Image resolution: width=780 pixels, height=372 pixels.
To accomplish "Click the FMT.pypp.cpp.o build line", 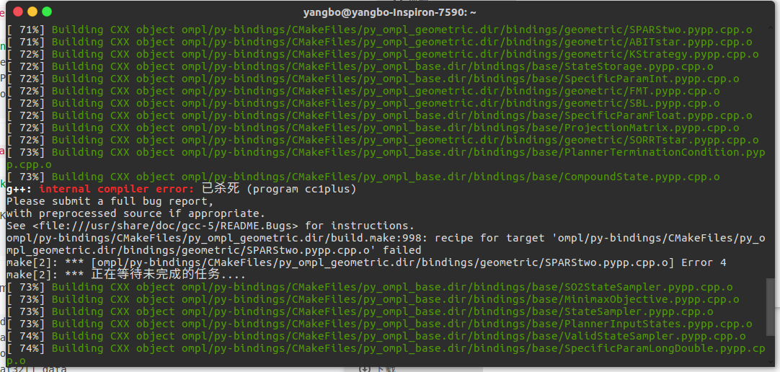I will (x=363, y=91).
